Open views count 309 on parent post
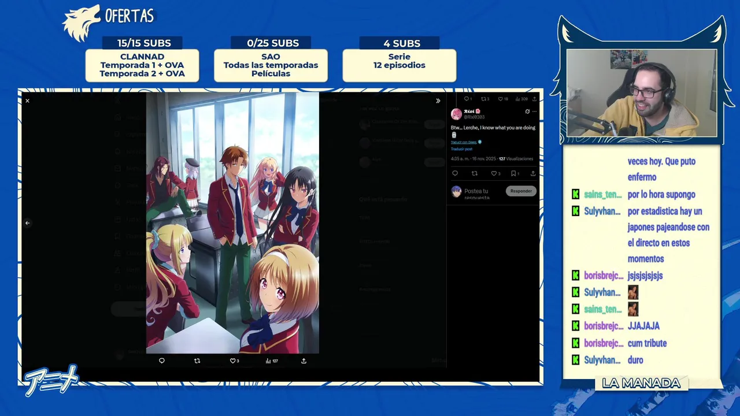This screenshot has width=740, height=416. click(521, 99)
